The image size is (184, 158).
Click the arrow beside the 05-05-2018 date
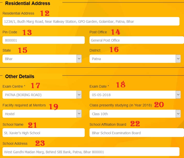(x=178, y=95)
